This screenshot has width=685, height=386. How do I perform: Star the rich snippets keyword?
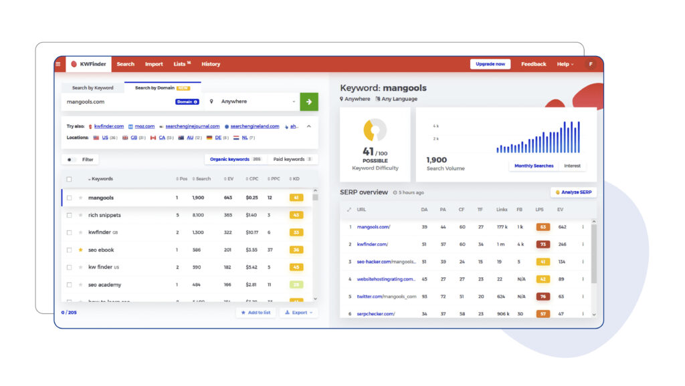pos(80,215)
